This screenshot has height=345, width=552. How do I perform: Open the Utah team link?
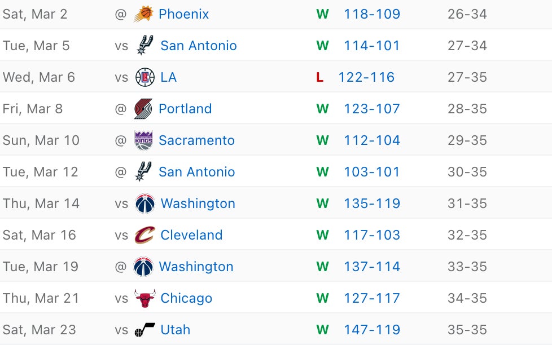(x=175, y=330)
